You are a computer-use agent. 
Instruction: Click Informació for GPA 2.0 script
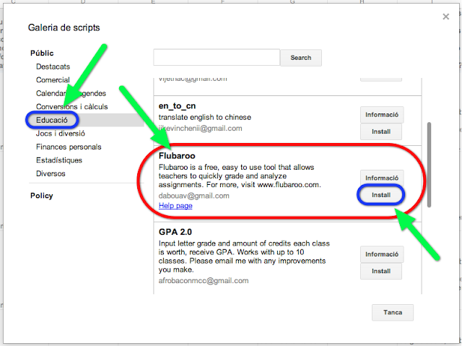tap(382, 254)
